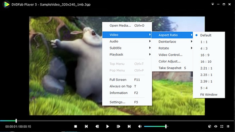Expand the Video submenu
Image resolution: width=235 pixels, height=132 pixels.
[x=127, y=35]
